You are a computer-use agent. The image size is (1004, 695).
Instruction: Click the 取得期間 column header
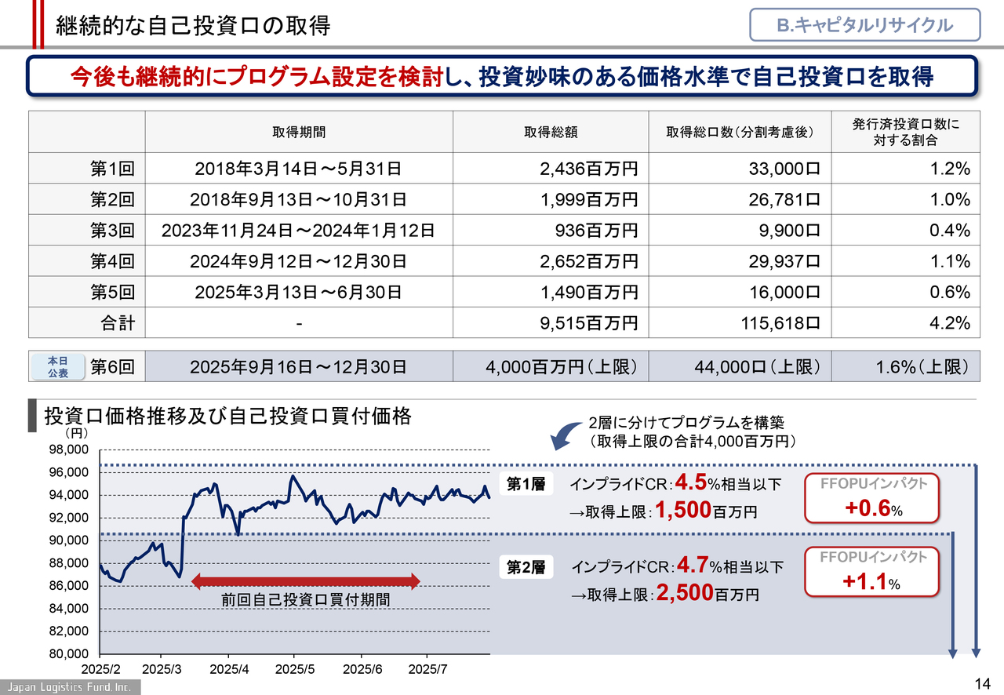pyautogui.click(x=299, y=133)
